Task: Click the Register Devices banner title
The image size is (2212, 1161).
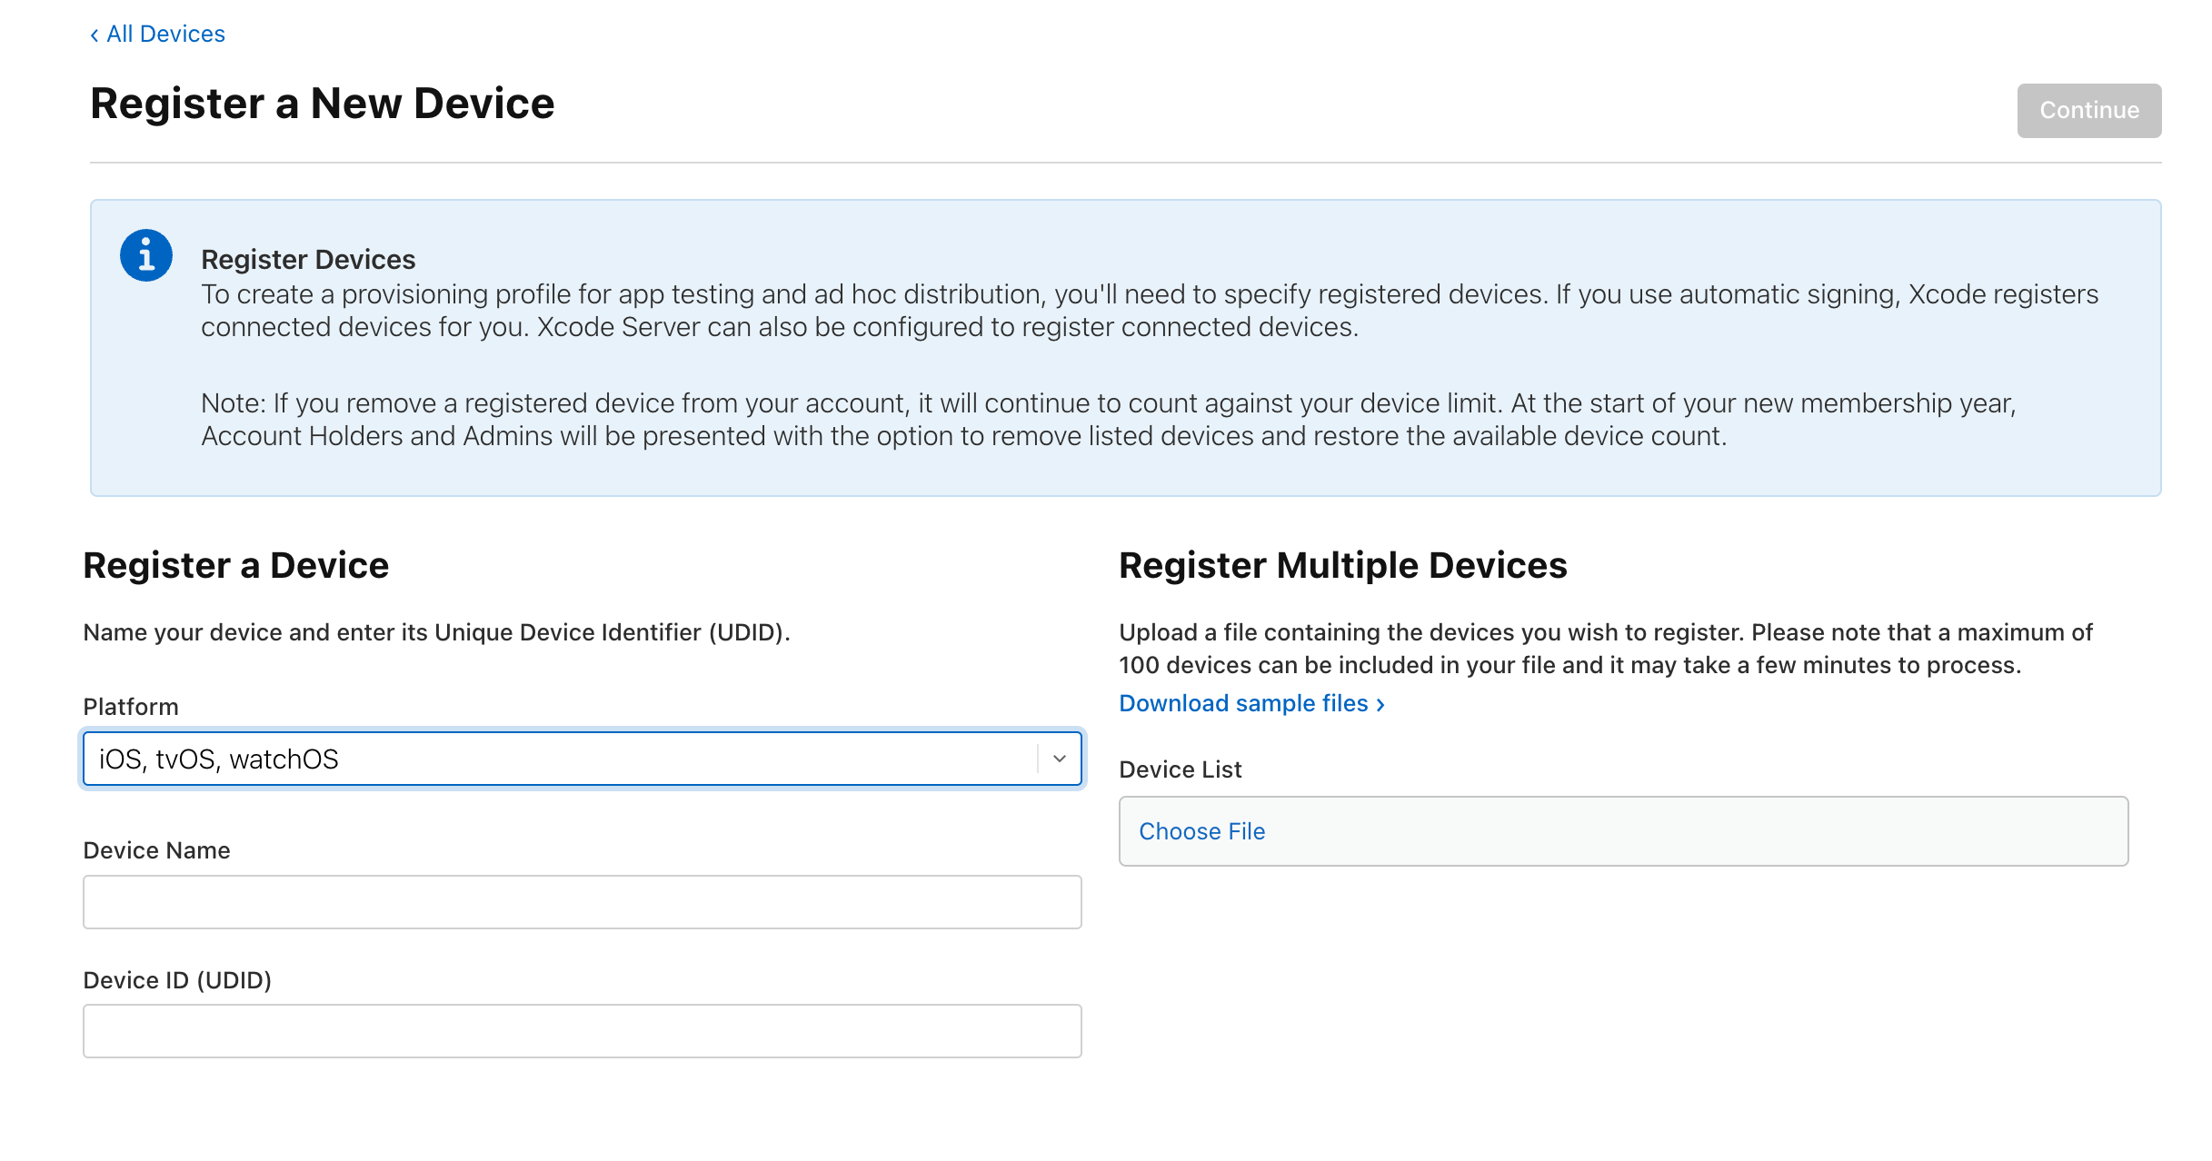Action: click(x=308, y=260)
